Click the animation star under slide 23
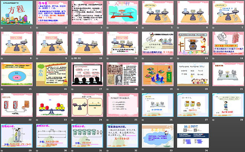 pos(37,120)
